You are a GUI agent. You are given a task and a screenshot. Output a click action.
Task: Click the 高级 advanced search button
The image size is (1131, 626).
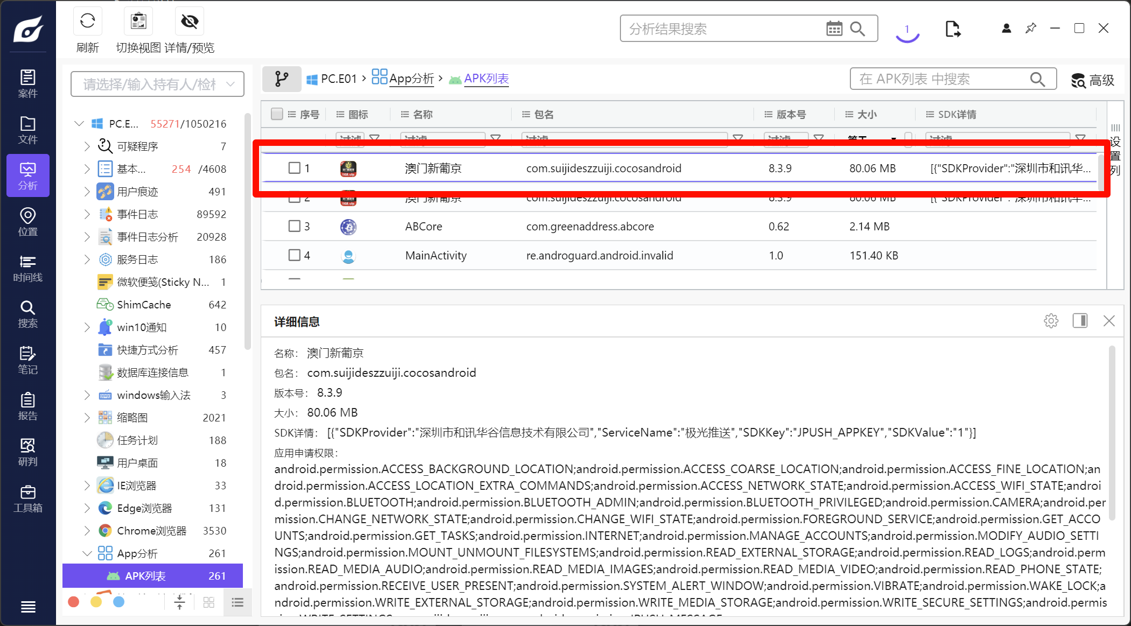(1093, 80)
